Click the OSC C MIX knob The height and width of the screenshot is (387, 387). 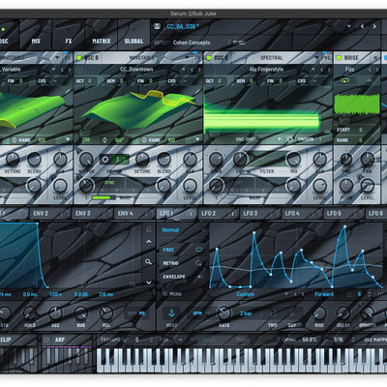(x=293, y=159)
